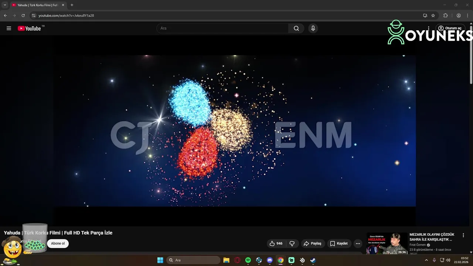Open the Fırat Özmen channel link
The height and width of the screenshot is (266, 473).
(x=418, y=245)
